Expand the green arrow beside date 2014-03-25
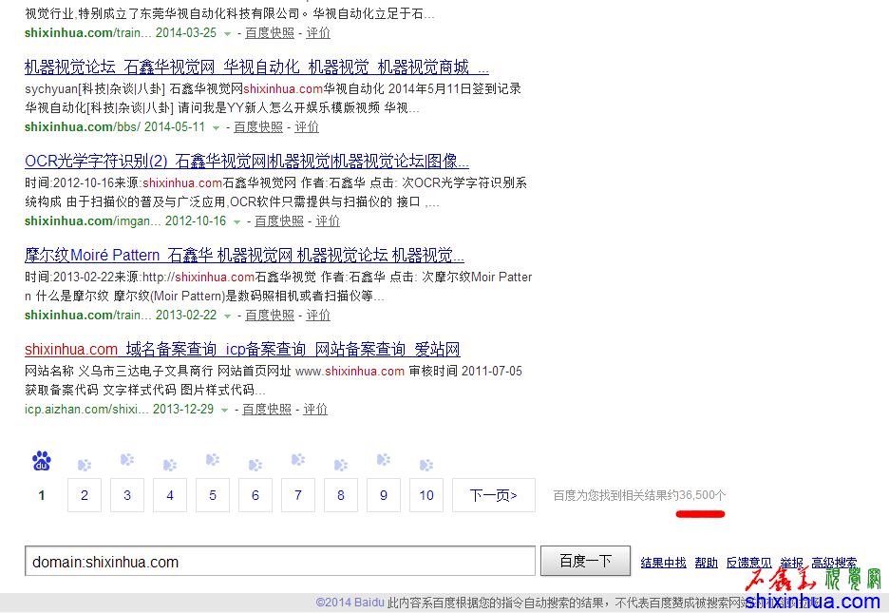The height and width of the screenshot is (613, 889). point(227,33)
